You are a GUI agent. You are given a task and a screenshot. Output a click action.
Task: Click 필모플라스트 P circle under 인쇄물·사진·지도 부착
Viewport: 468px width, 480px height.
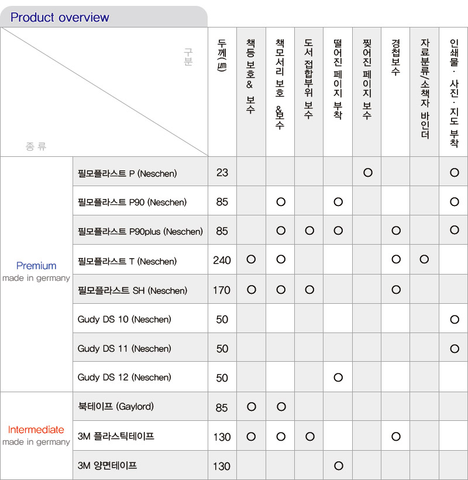pos(455,173)
